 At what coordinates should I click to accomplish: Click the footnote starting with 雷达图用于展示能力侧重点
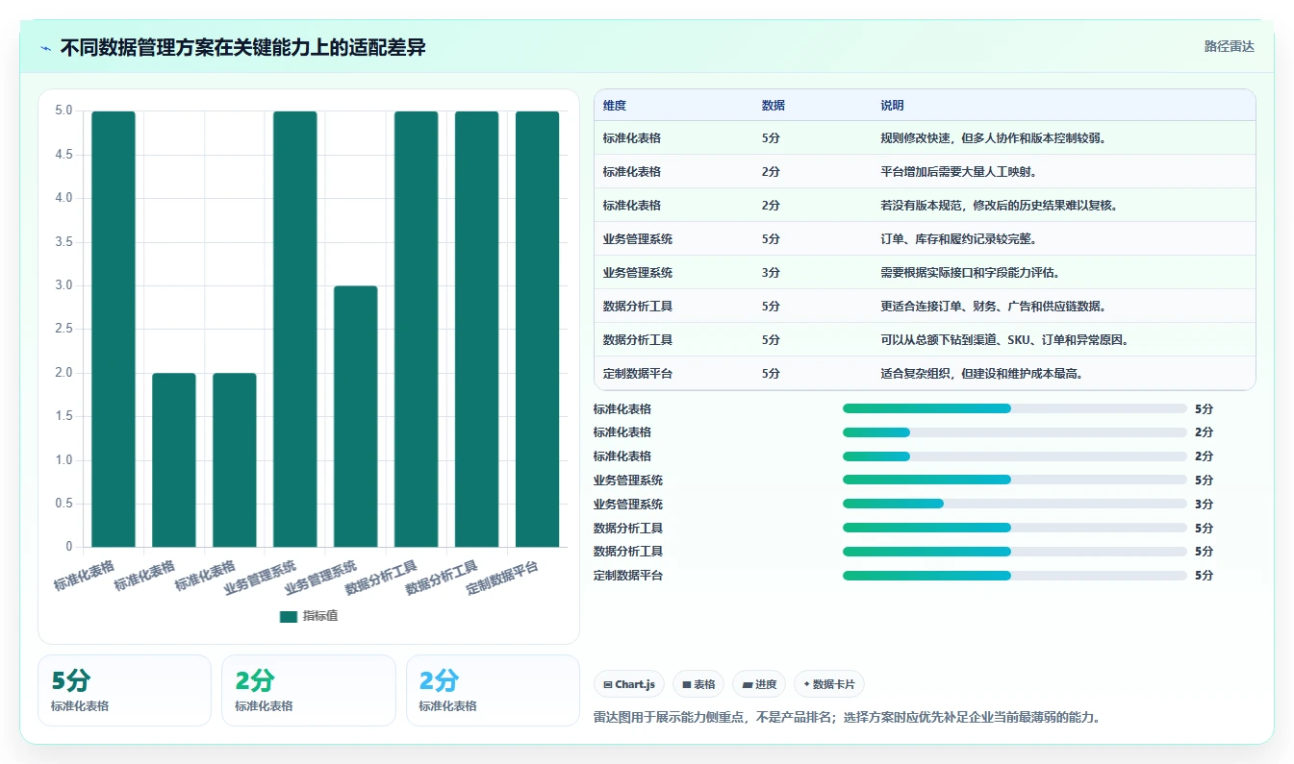849,717
